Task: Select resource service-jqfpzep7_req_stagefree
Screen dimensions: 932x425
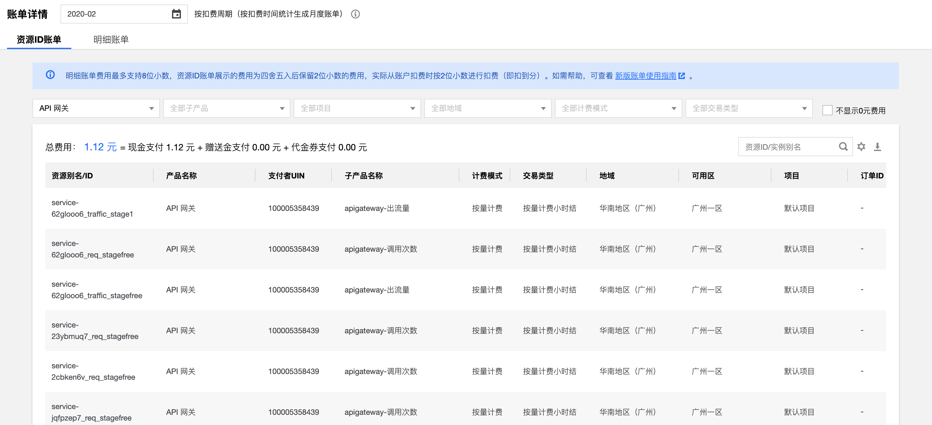Action: click(91, 412)
